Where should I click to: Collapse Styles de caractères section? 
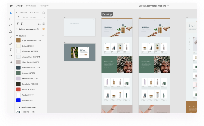(x=17, y=107)
